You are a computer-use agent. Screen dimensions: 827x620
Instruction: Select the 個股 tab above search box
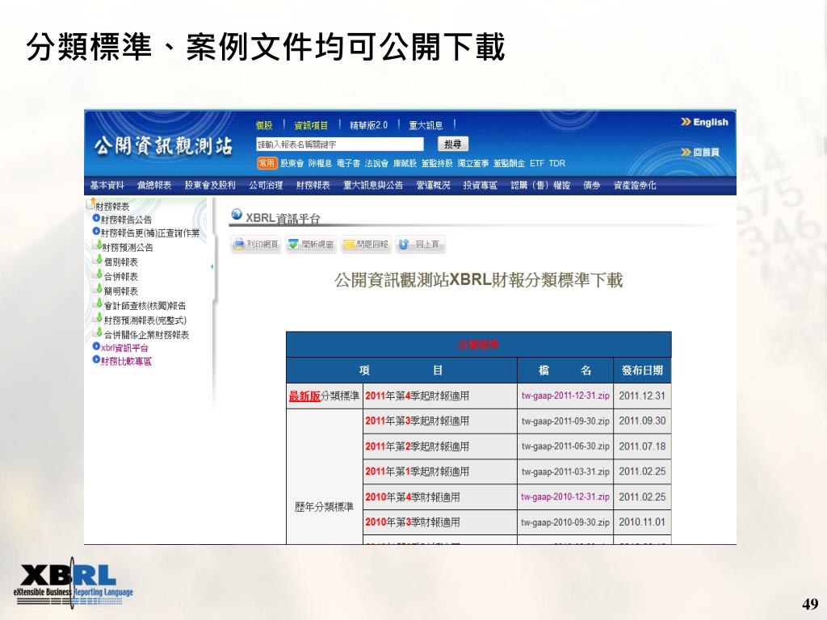pyautogui.click(x=264, y=125)
